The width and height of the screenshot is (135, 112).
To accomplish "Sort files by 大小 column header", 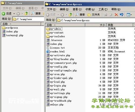I will click(96, 25).
